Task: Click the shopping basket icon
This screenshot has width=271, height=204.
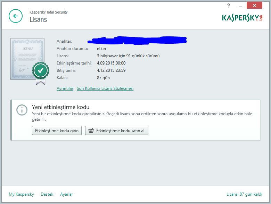Action: point(91,131)
